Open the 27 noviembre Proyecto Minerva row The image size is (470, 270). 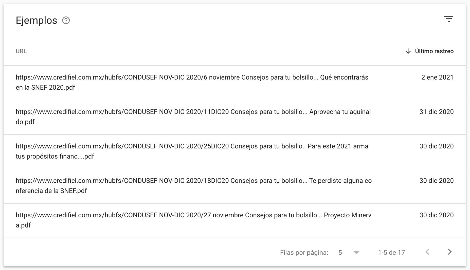pos(193,220)
